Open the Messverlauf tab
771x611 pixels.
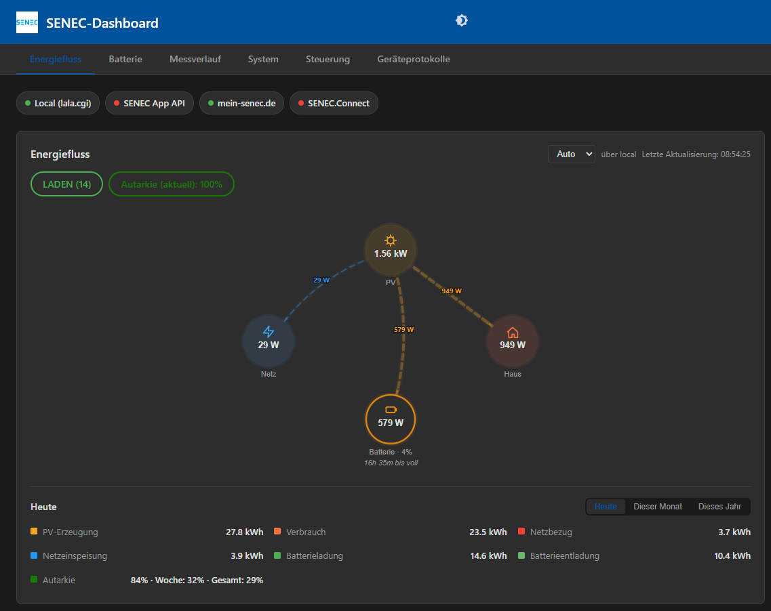coord(195,59)
